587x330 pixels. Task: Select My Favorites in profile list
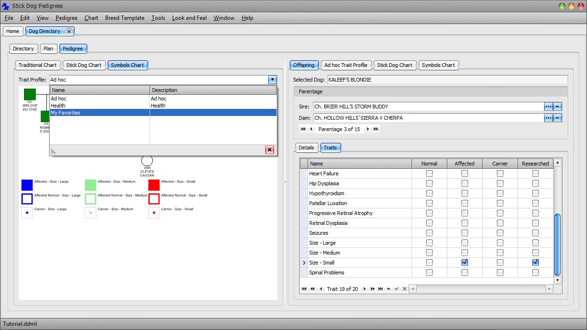[x=66, y=113]
